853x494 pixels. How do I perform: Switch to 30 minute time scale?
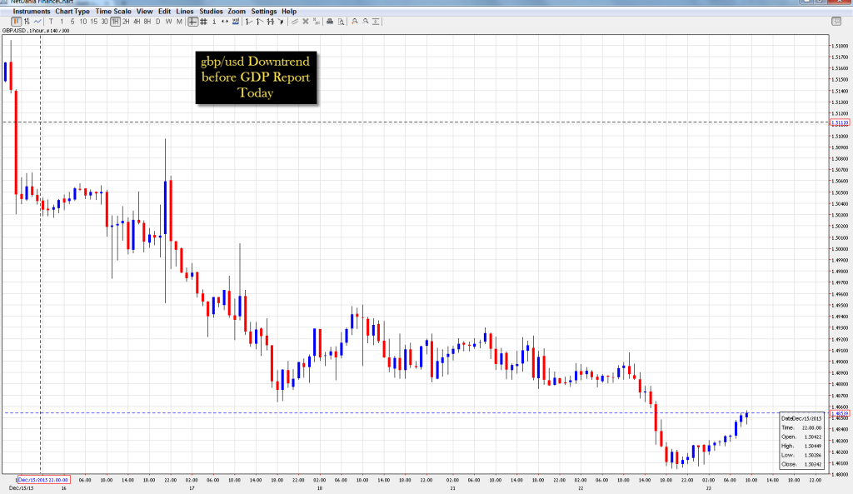[104, 22]
